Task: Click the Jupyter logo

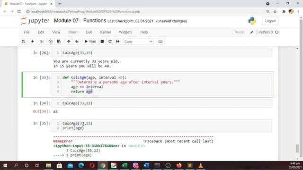Action: [35, 21]
